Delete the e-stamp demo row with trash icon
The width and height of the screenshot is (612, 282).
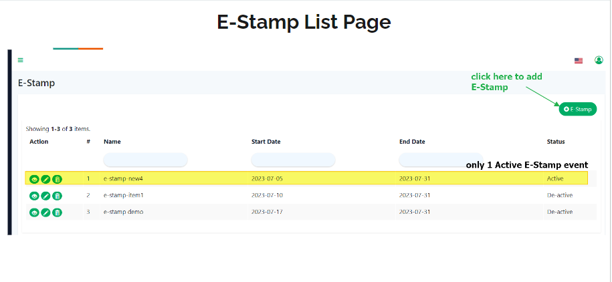[x=58, y=213]
